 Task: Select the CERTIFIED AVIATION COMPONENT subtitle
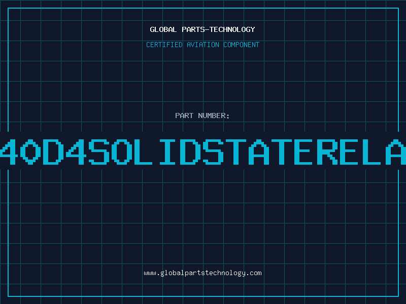tap(202, 45)
